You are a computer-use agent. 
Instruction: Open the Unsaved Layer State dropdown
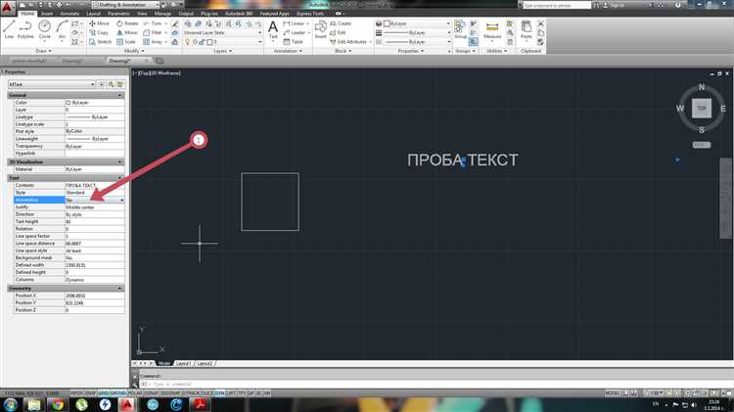click(x=222, y=32)
